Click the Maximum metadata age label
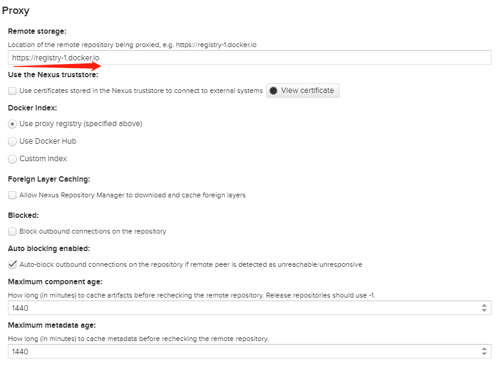Image resolution: width=500 pixels, height=373 pixels. (51, 325)
